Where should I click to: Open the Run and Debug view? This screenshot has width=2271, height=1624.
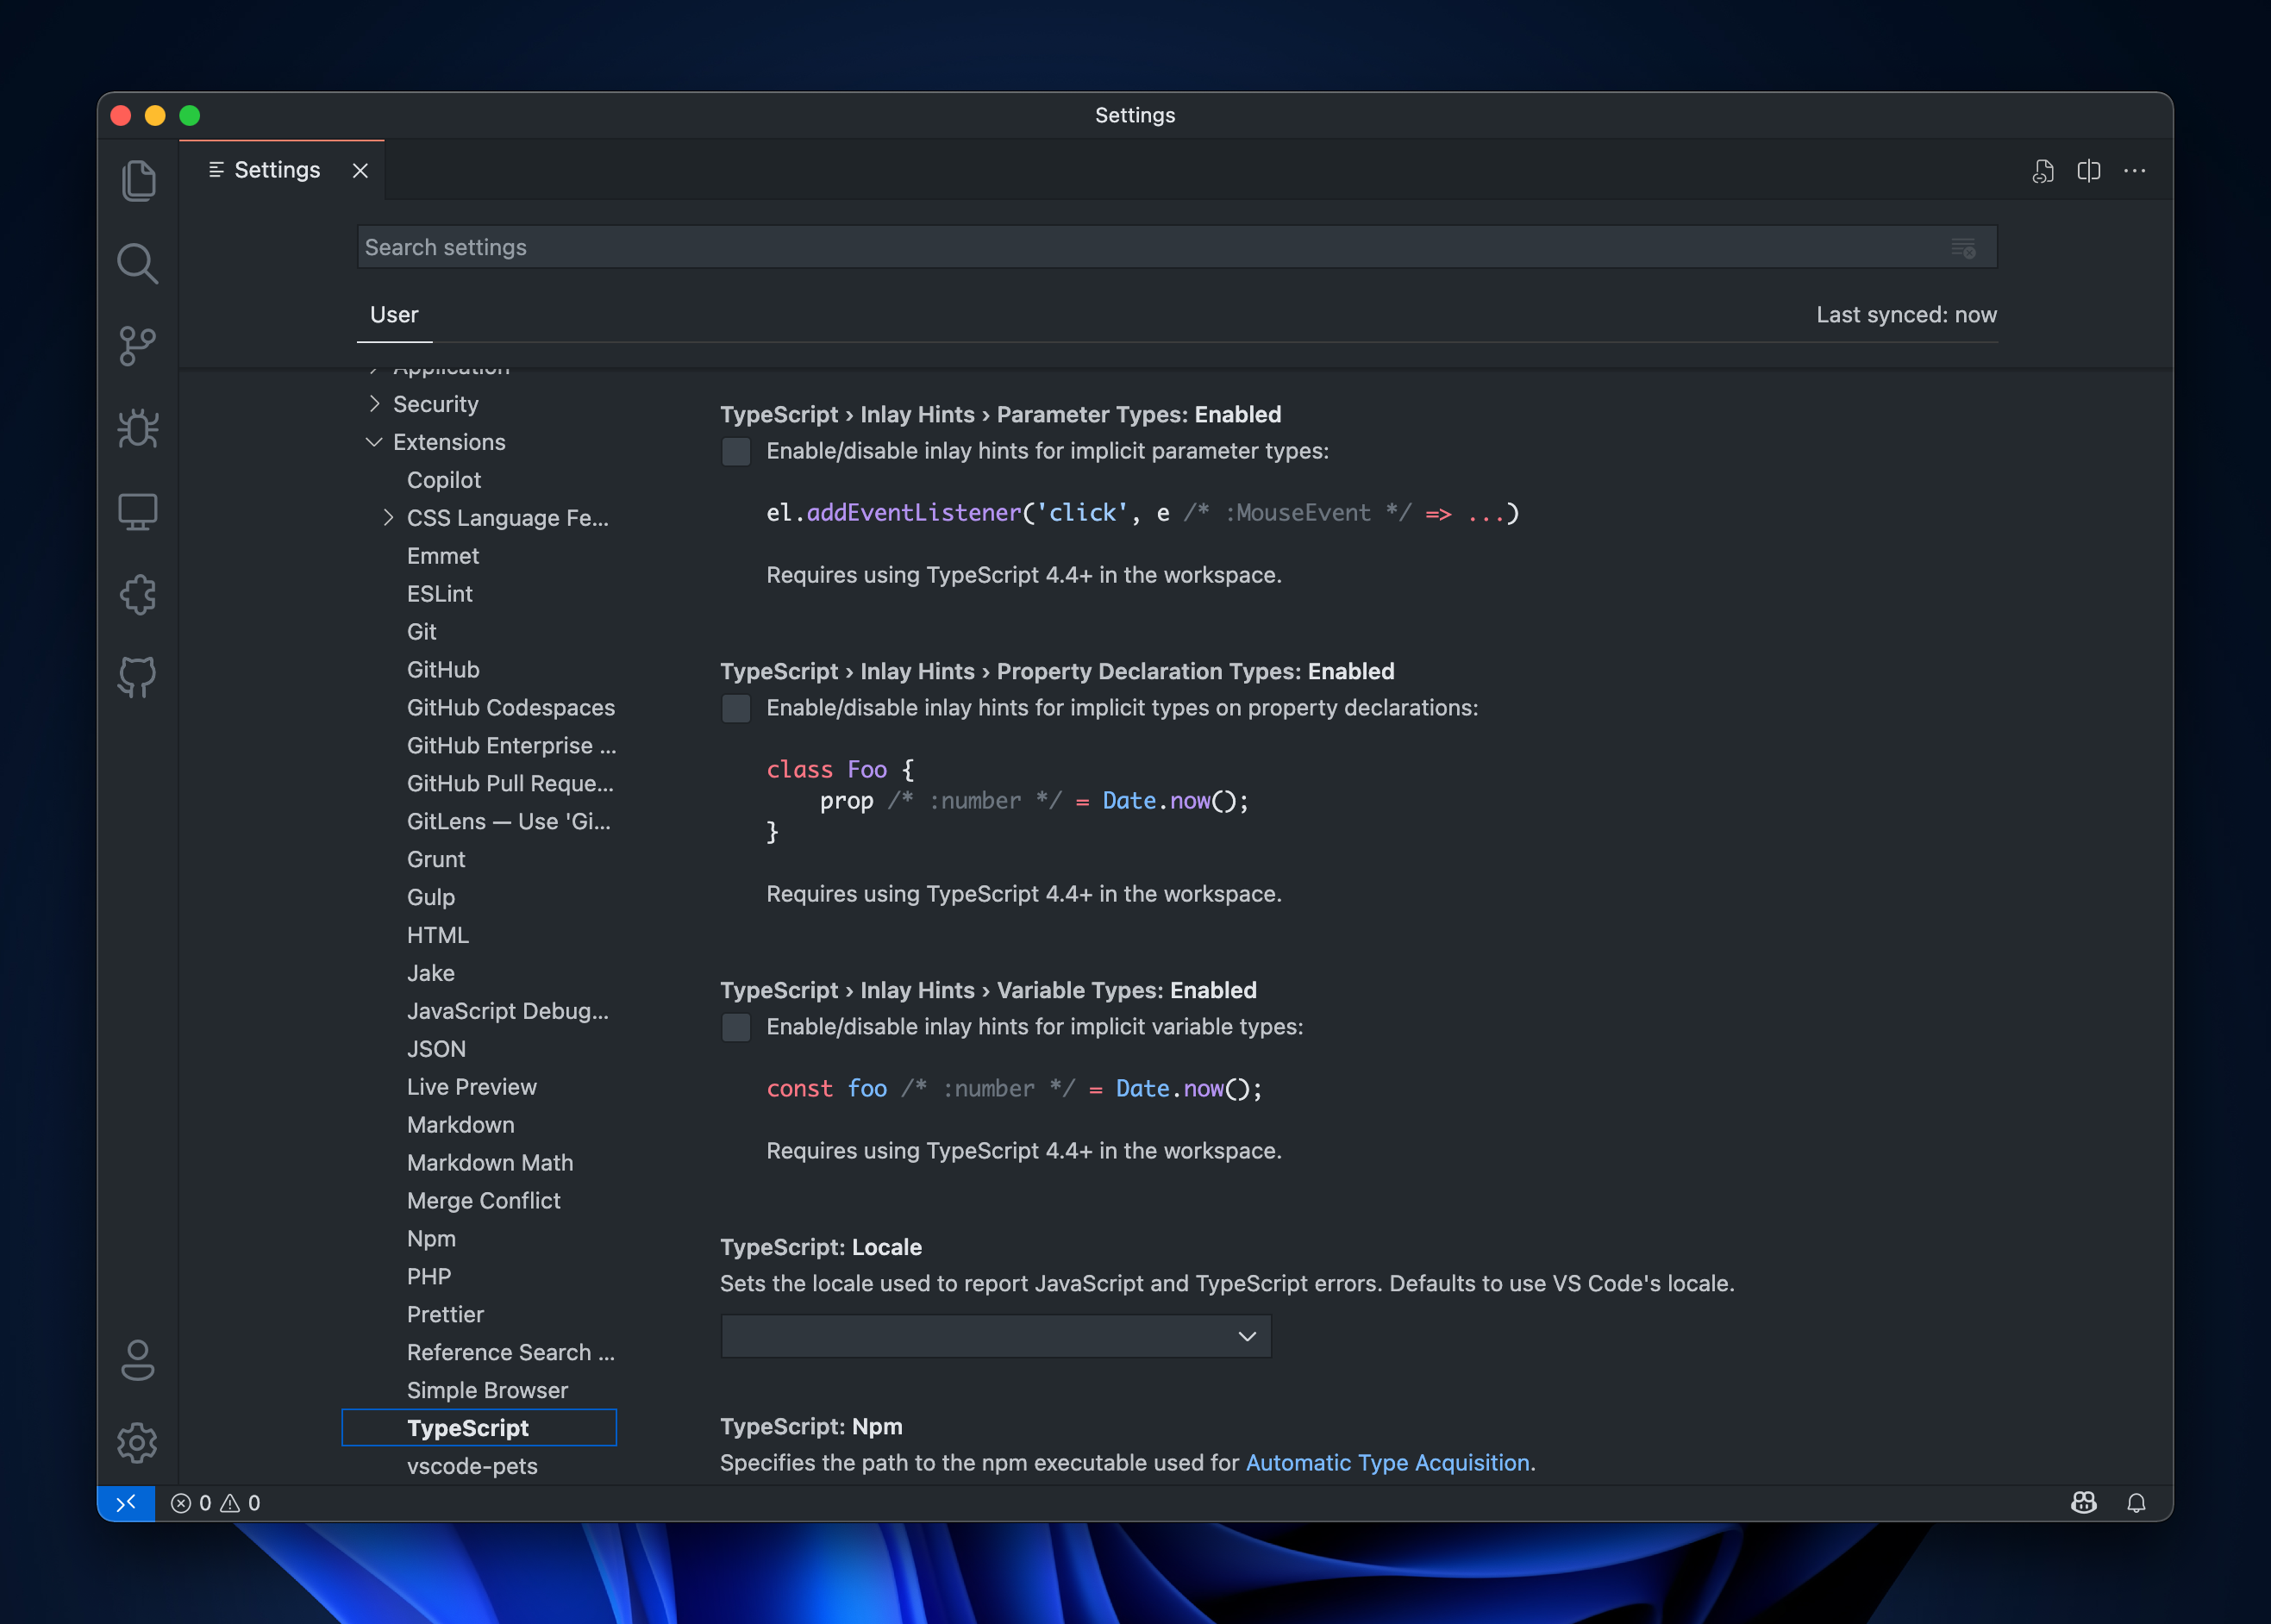click(138, 428)
